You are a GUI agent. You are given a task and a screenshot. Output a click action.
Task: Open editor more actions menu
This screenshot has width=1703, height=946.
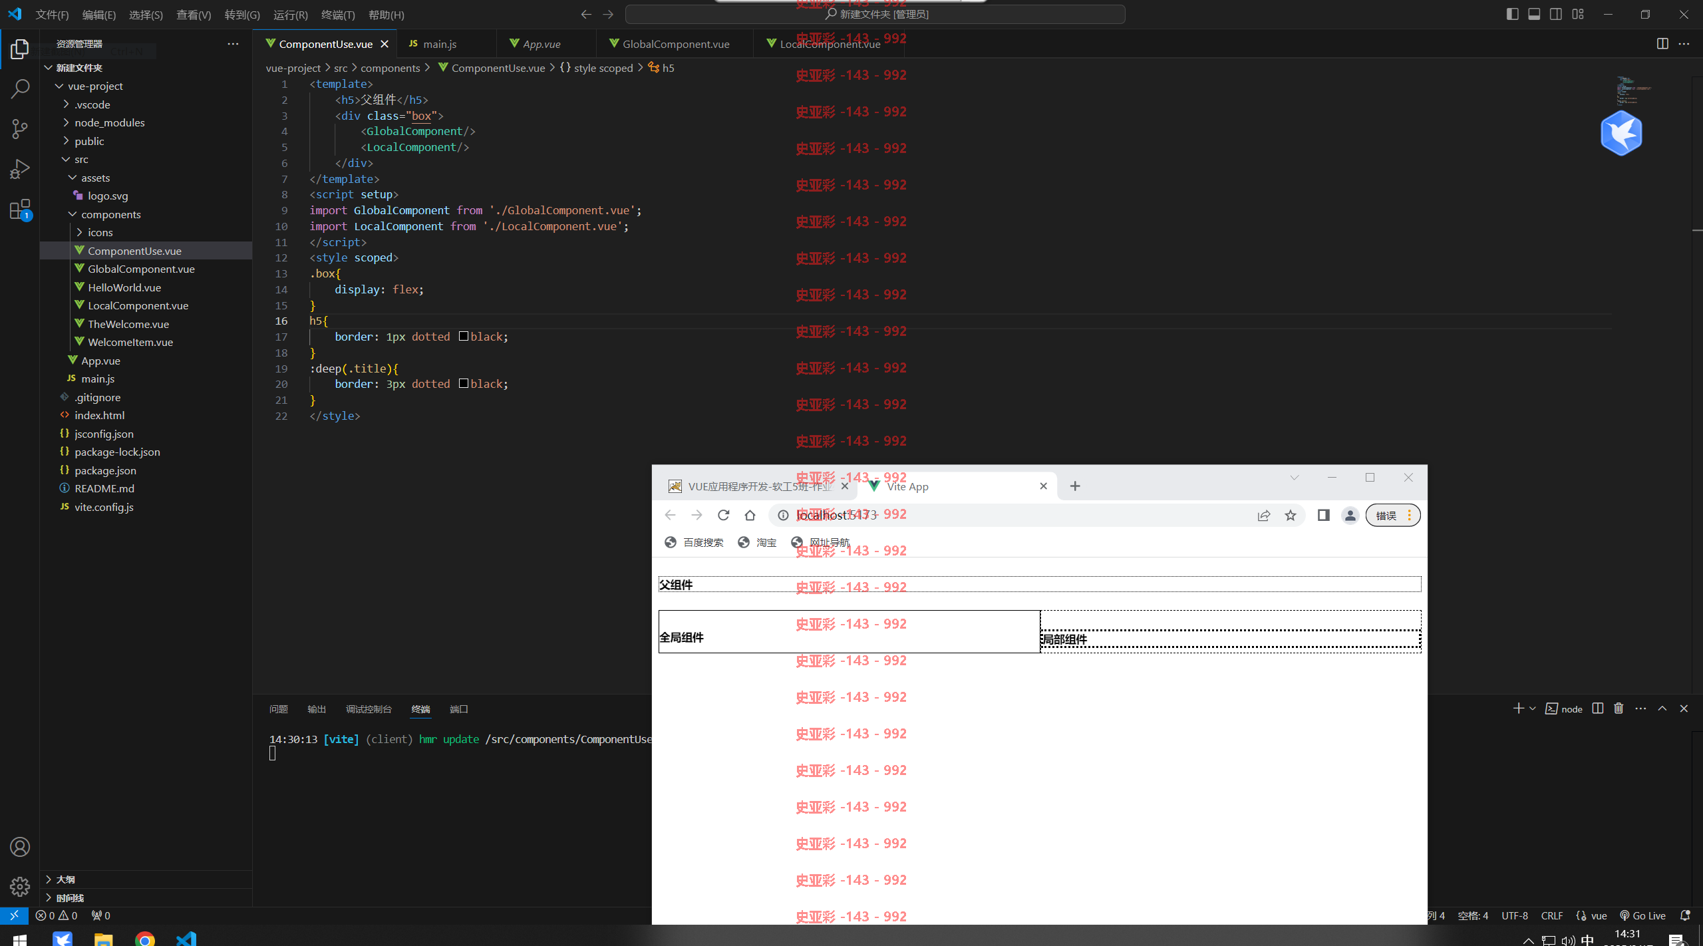[1684, 44]
